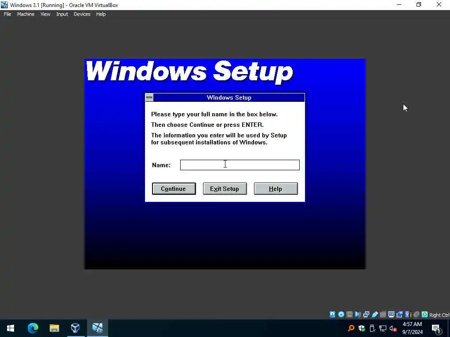Click the muted volume tray icon
Viewport: 450px width, 337px height.
[x=393, y=328]
